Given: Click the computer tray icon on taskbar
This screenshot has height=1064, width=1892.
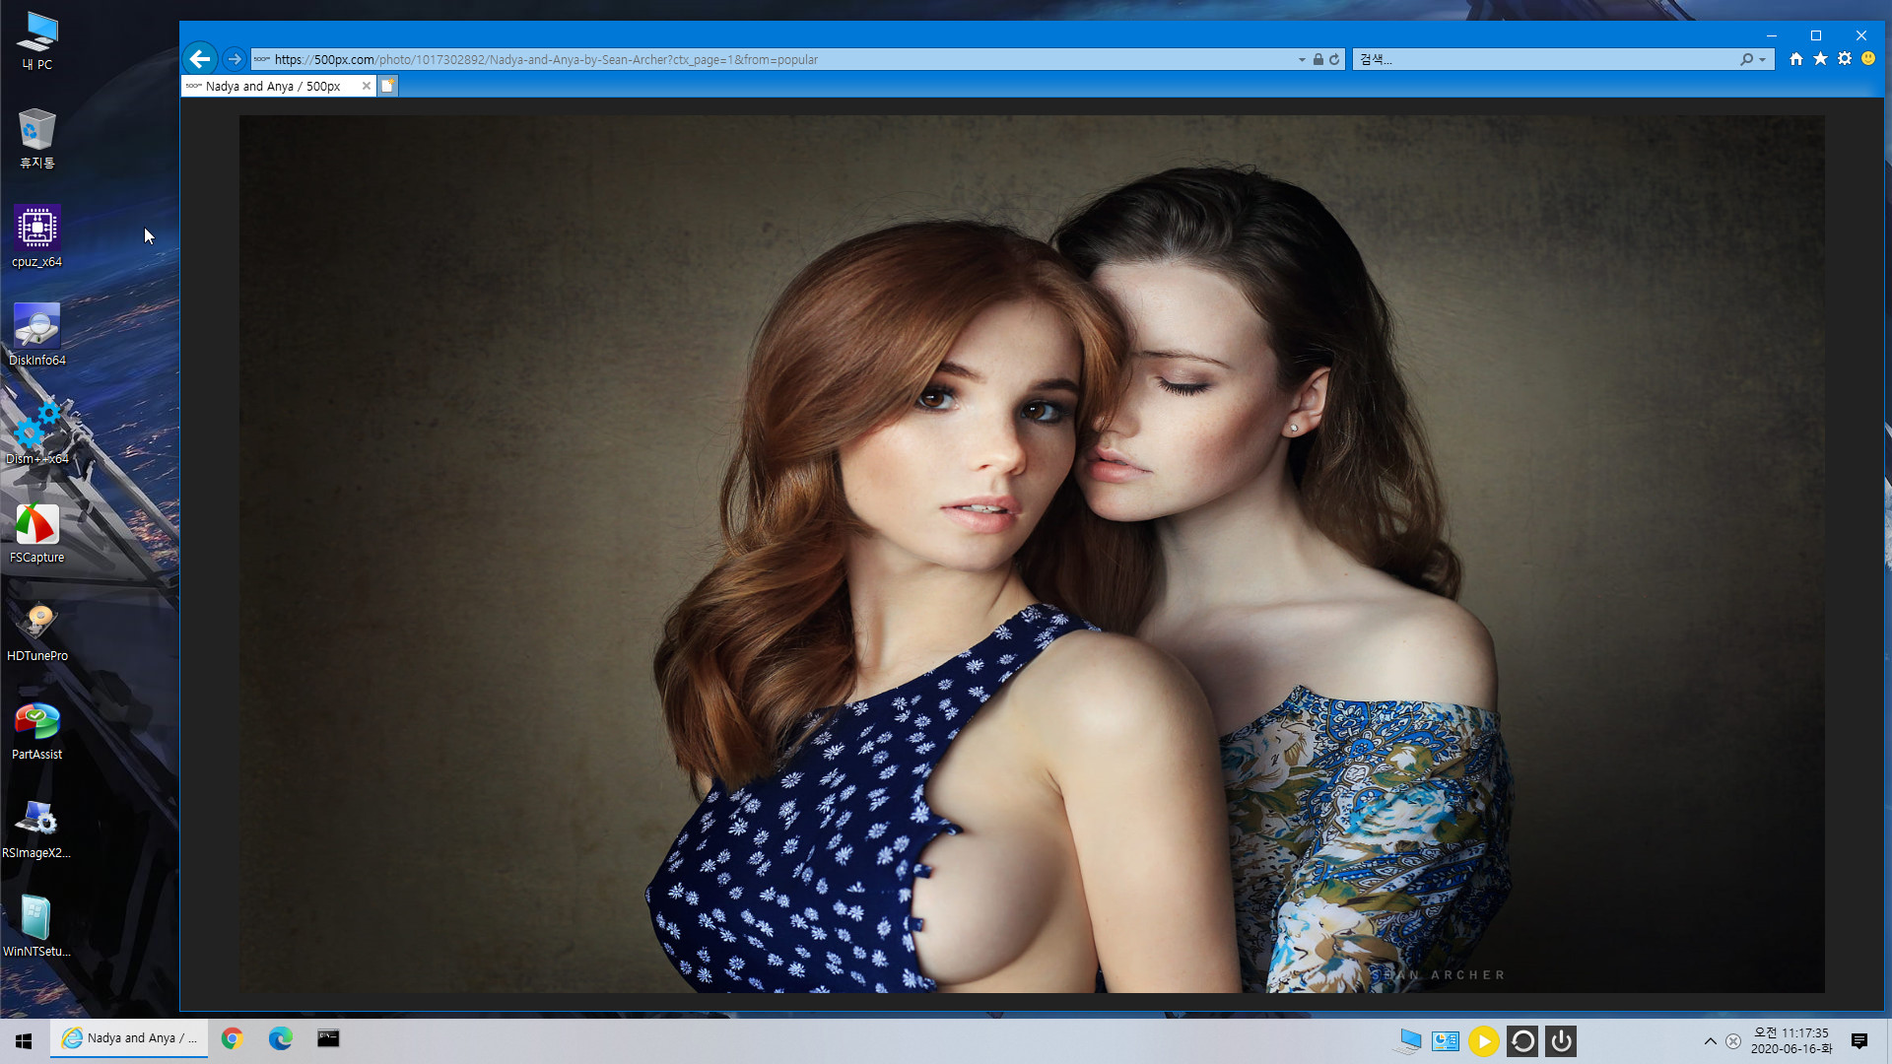Looking at the screenshot, I should (x=1407, y=1041).
